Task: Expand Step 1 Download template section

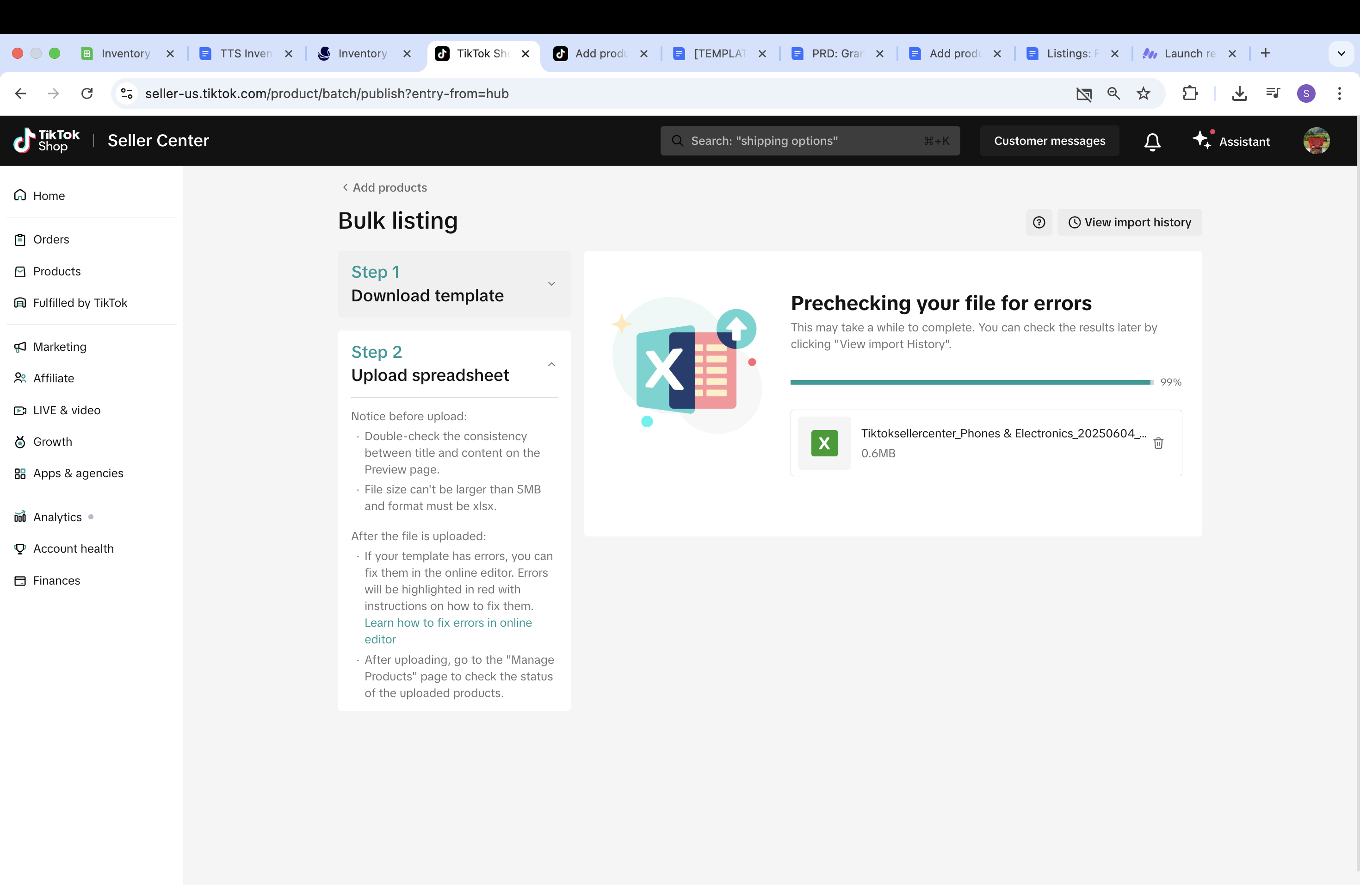Action: point(551,284)
